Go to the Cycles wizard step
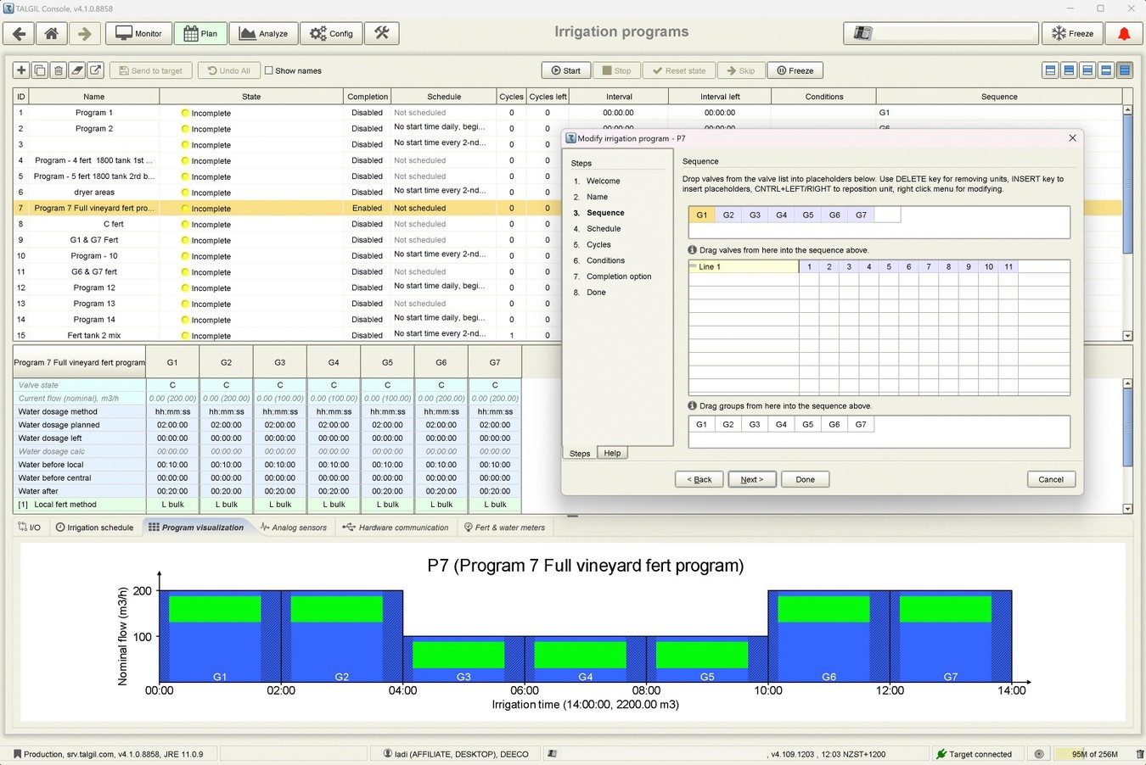1146x765 pixels. [x=598, y=244]
